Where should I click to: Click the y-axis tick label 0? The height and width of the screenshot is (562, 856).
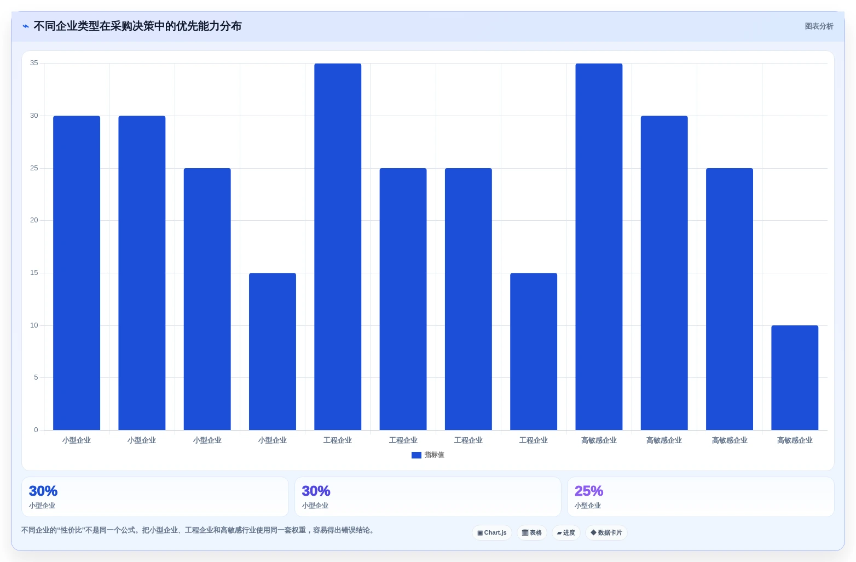[36, 430]
